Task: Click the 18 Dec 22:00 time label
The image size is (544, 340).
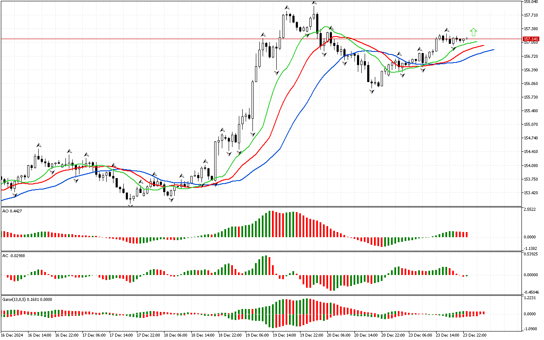Action: (229, 335)
